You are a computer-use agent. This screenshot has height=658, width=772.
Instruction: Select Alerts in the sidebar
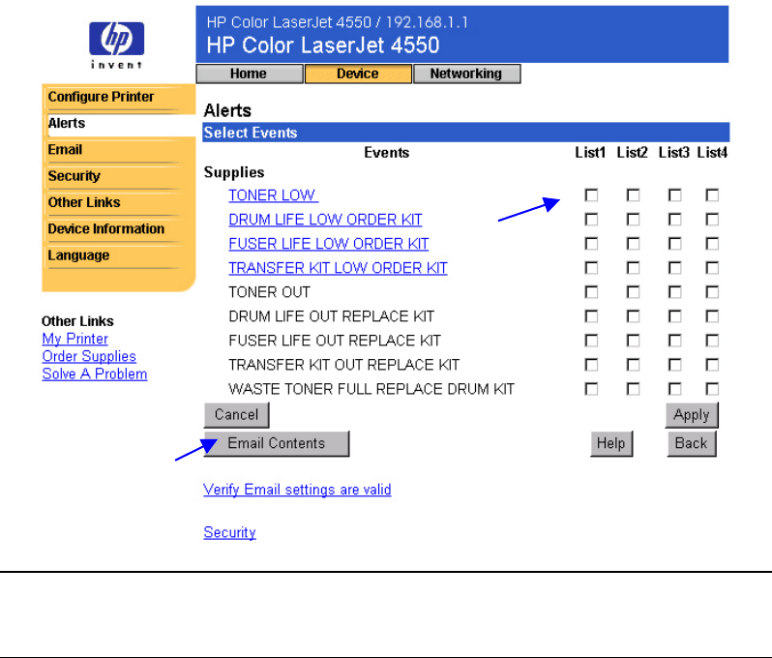[67, 123]
